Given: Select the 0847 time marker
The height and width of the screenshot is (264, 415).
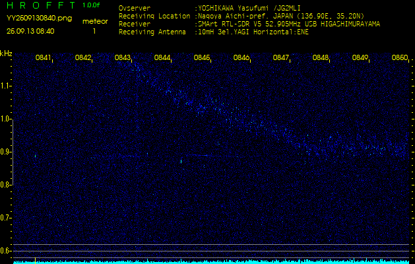Looking at the screenshot, I should click(x=281, y=58).
